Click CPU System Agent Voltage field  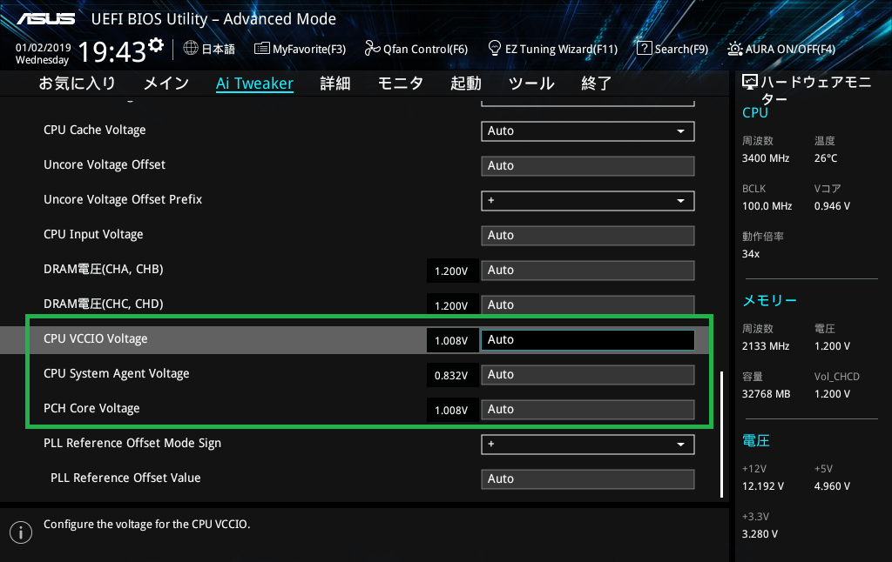click(x=588, y=375)
